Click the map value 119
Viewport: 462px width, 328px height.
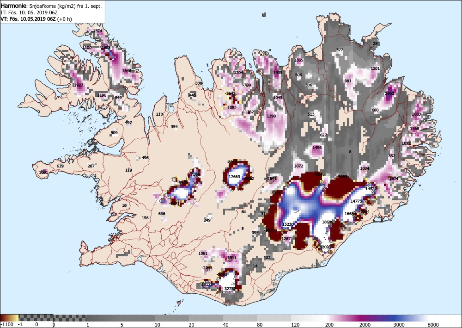click(128, 170)
